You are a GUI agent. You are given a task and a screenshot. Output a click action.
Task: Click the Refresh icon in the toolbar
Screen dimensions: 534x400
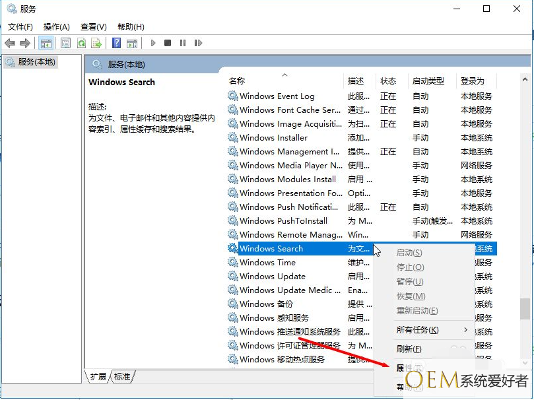coord(81,43)
